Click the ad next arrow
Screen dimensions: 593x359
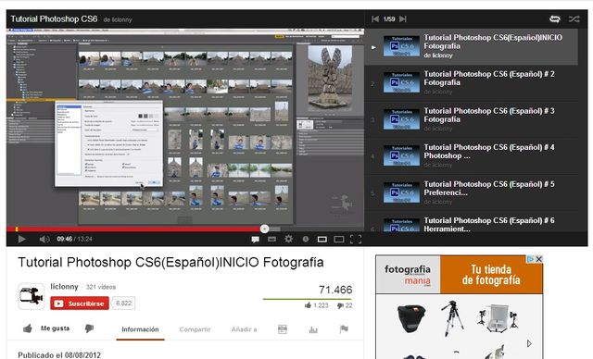529,343
